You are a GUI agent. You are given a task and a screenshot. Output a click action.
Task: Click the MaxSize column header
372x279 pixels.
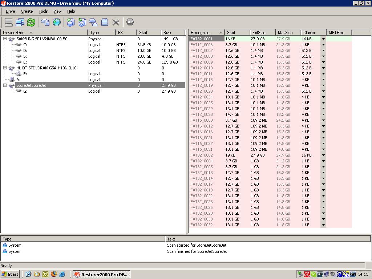pyautogui.click(x=288, y=32)
